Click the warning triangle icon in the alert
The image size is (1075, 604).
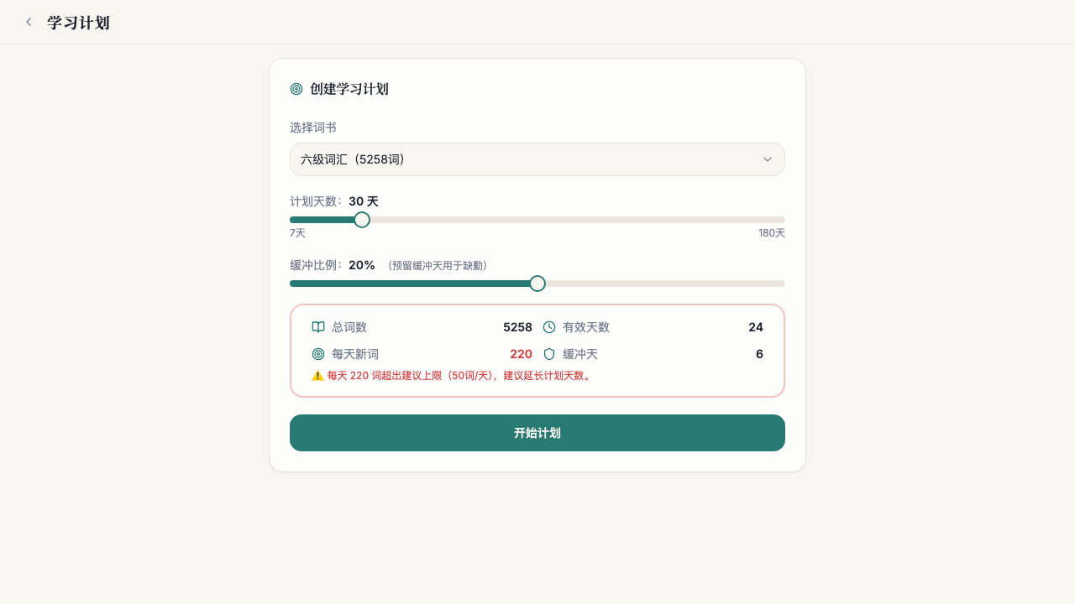pyautogui.click(x=318, y=375)
